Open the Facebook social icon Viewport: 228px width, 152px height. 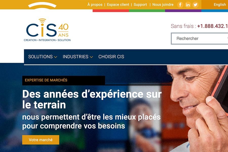tap(180, 5)
